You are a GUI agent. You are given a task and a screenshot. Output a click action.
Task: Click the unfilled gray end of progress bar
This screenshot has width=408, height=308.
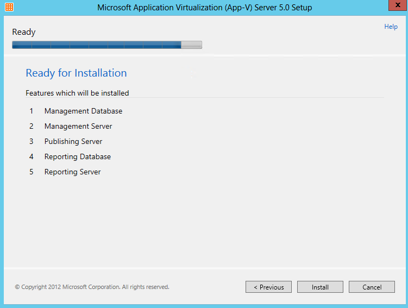click(192, 45)
